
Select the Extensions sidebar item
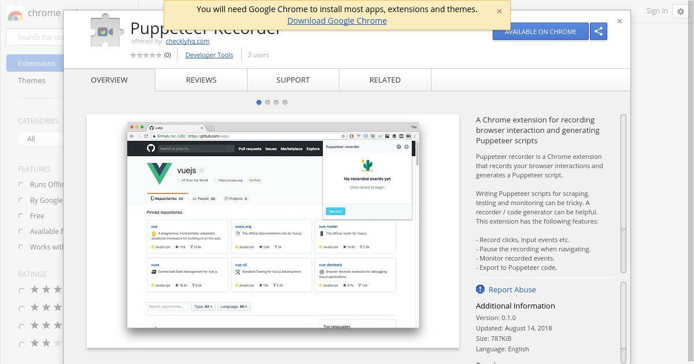pyautogui.click(x=35, y=63)
